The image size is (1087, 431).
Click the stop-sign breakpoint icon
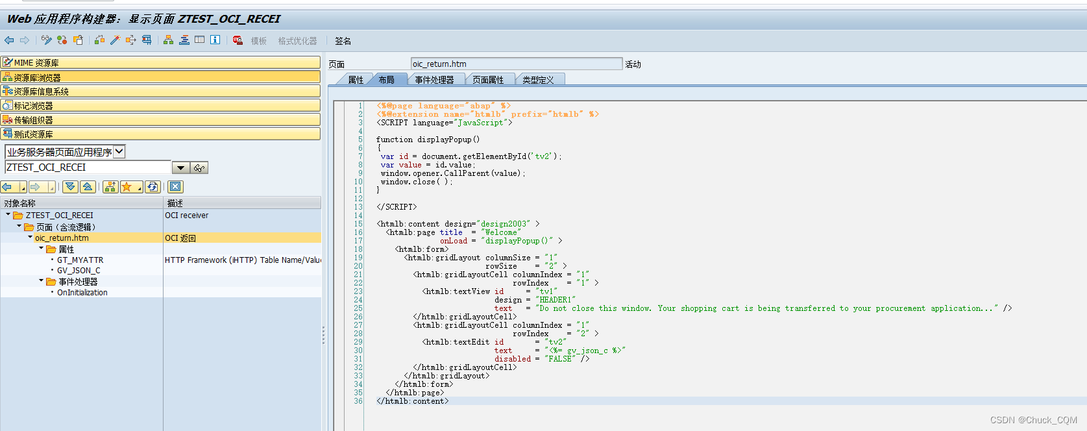pyautogui.click(x=238, y=40)
